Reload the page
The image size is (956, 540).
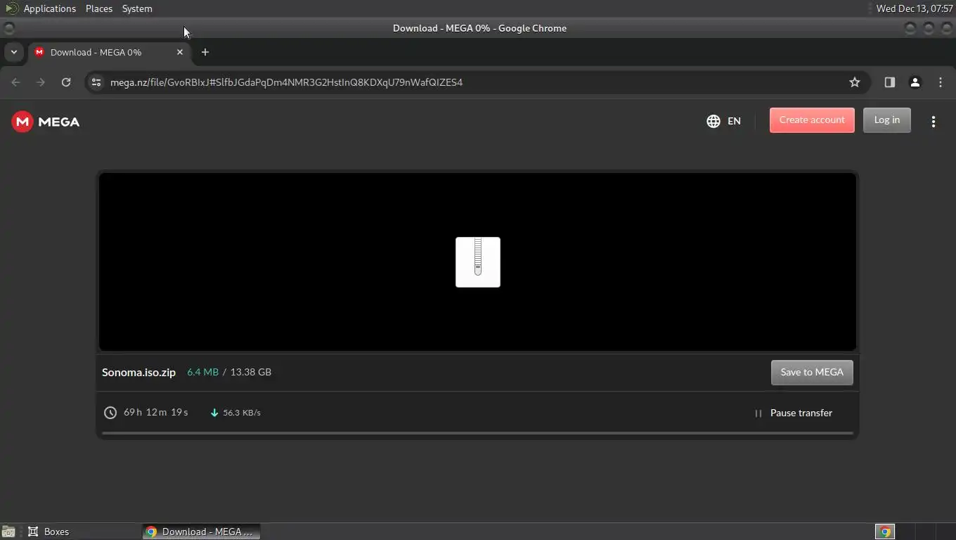66,82
